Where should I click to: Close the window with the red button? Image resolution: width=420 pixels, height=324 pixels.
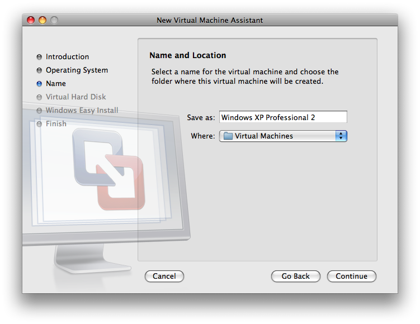(x=31, y=20)
